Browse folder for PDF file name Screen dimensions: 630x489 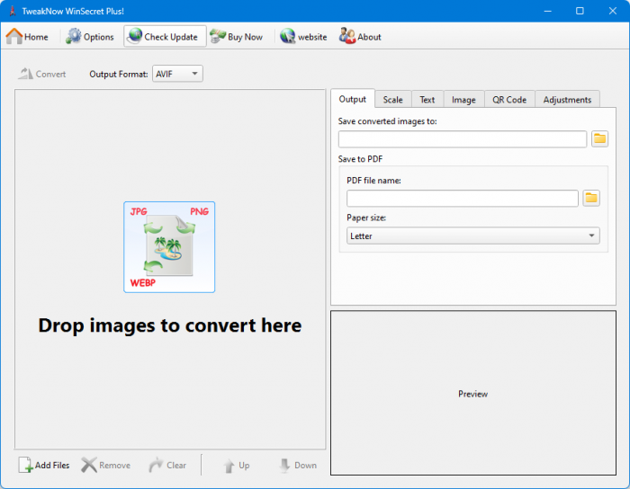pos(591,198)
